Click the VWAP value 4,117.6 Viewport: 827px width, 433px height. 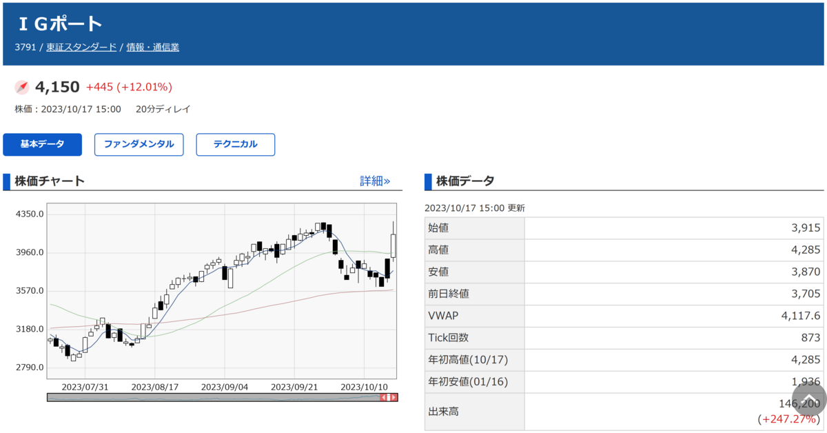801,316
